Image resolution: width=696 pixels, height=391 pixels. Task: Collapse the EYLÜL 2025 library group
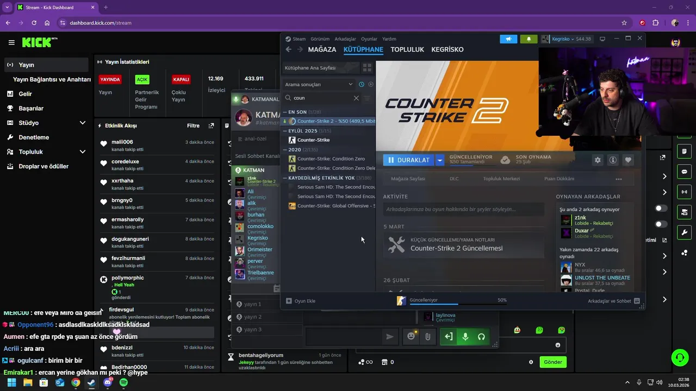click(x=284, y=131)
